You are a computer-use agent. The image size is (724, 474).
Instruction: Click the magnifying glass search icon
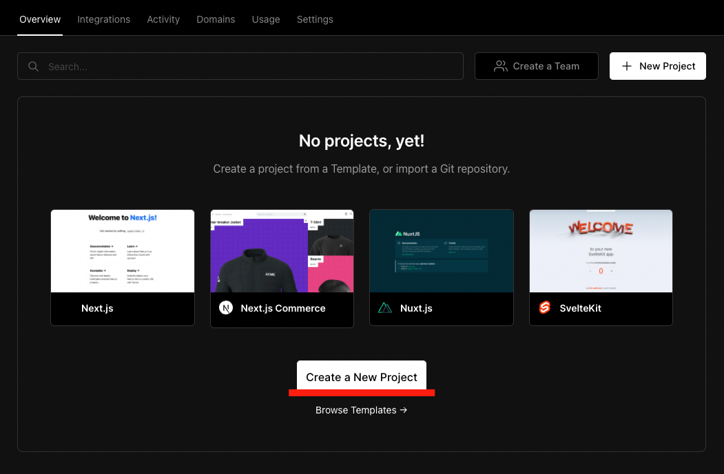33,67
